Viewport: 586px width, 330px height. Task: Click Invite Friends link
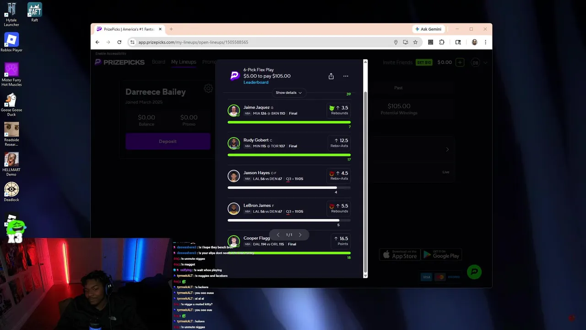tap(397, 62)
